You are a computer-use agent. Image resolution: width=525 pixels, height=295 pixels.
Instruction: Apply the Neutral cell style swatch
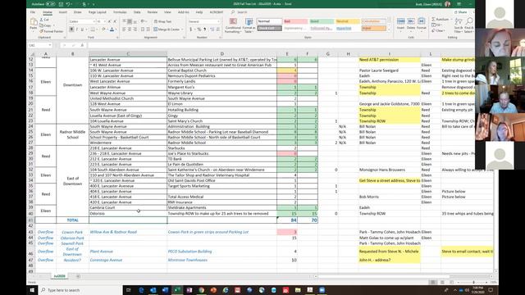pyautogui.click(x=347, y=21)
